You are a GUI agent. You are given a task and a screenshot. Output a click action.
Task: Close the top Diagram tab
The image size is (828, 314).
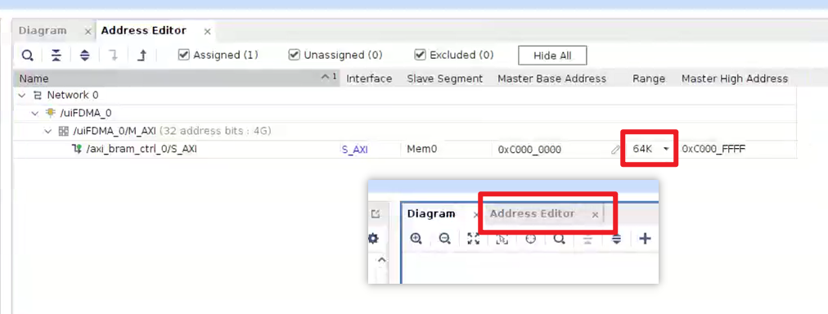[x=88, y=32]
